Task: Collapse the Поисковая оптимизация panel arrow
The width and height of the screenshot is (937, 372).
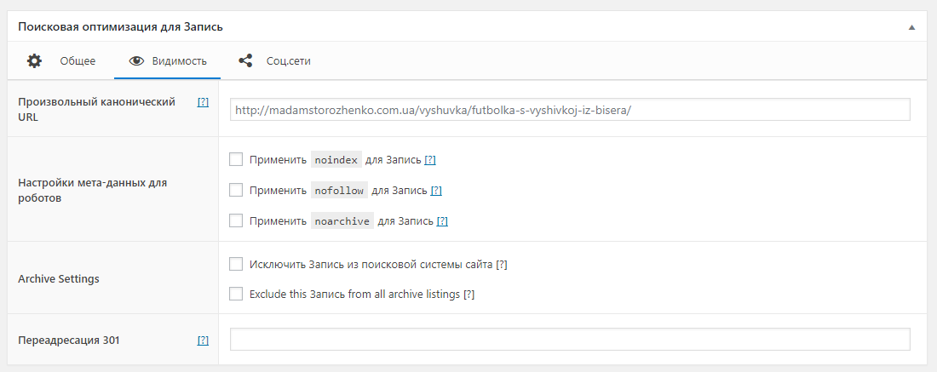Action: (x=911, y=27)
